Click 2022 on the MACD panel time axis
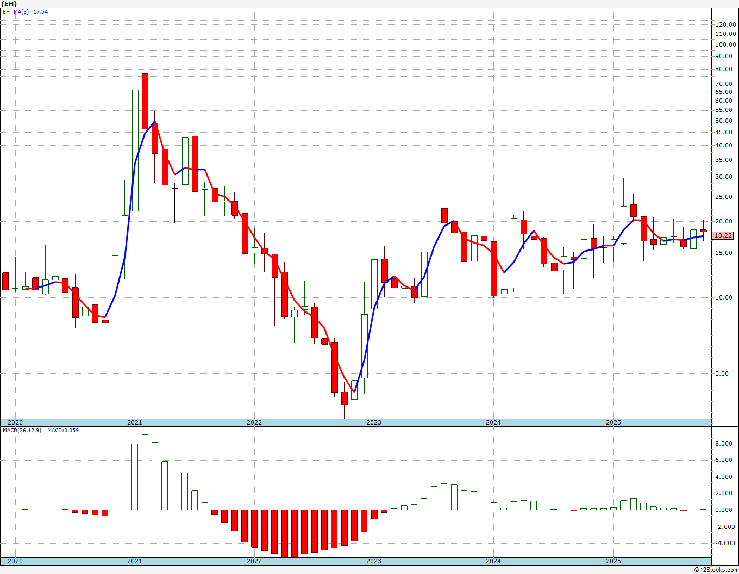The width and height of the screenshot is (739, 574). click(254, 561)
